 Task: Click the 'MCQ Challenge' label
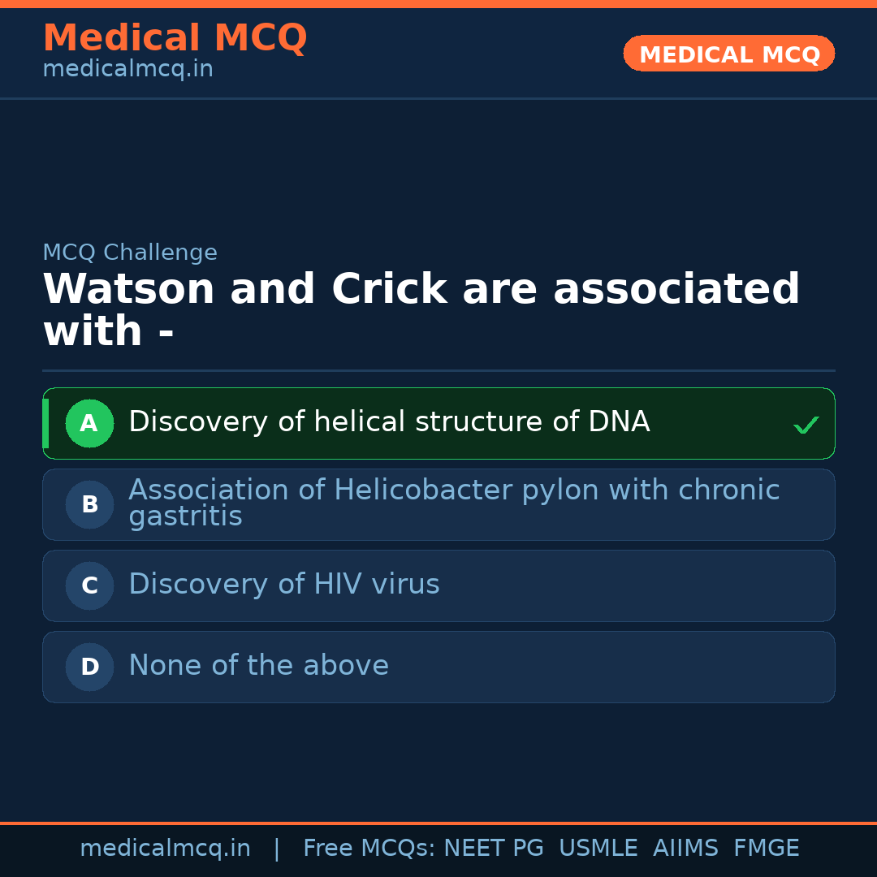click(130, 253)
